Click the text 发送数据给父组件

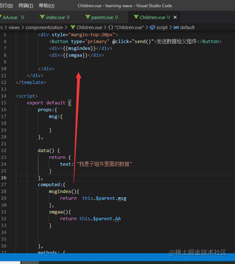click(177, 41)
